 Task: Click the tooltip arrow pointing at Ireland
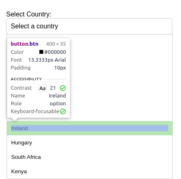point(14,119)
